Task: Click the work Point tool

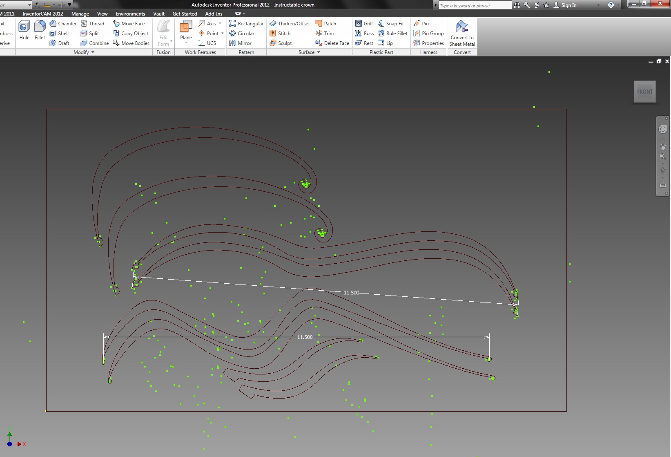Action: [208, 34]
